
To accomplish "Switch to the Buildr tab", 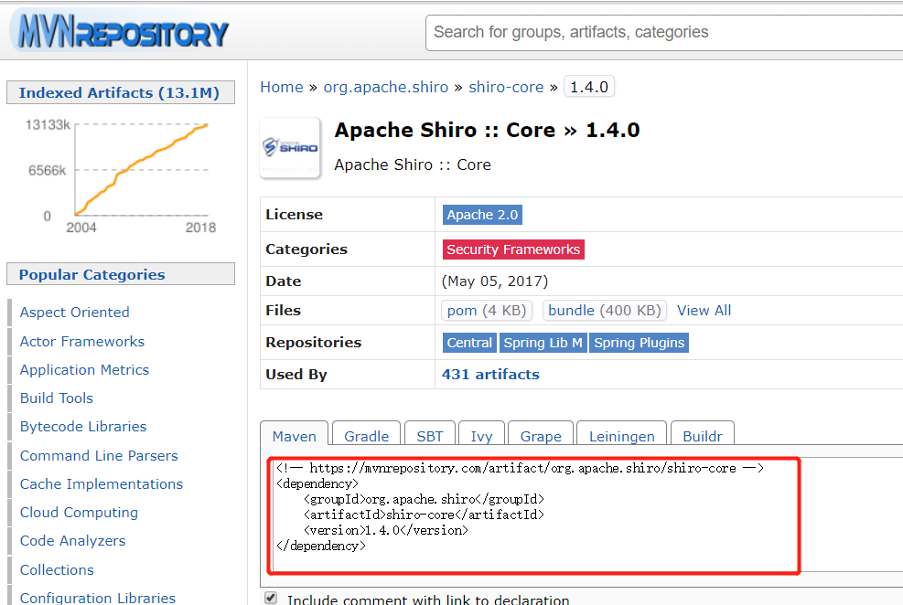I will (x=703, y=436).
